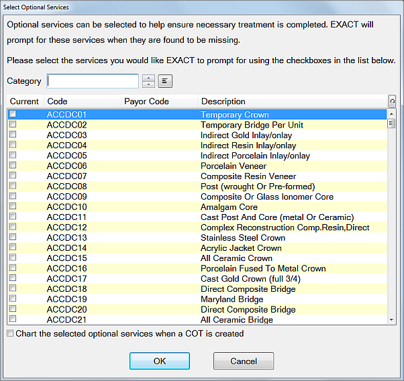404x381 pixels.
Task: Click code ACCDC20 in the list
Action: click(66, 309)
